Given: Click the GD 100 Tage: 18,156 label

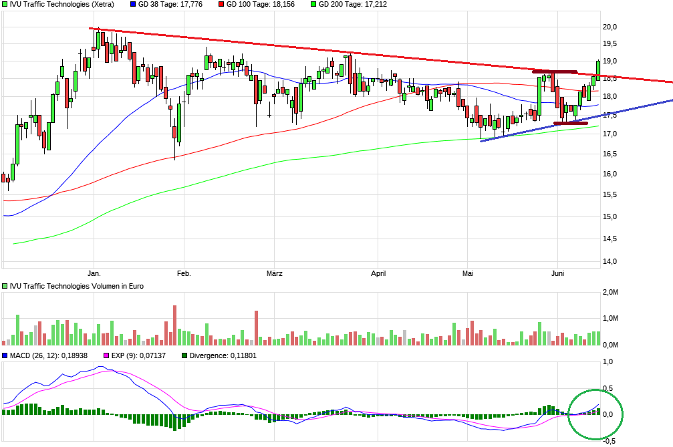Looking at the screenshot, I should point(261,4).
